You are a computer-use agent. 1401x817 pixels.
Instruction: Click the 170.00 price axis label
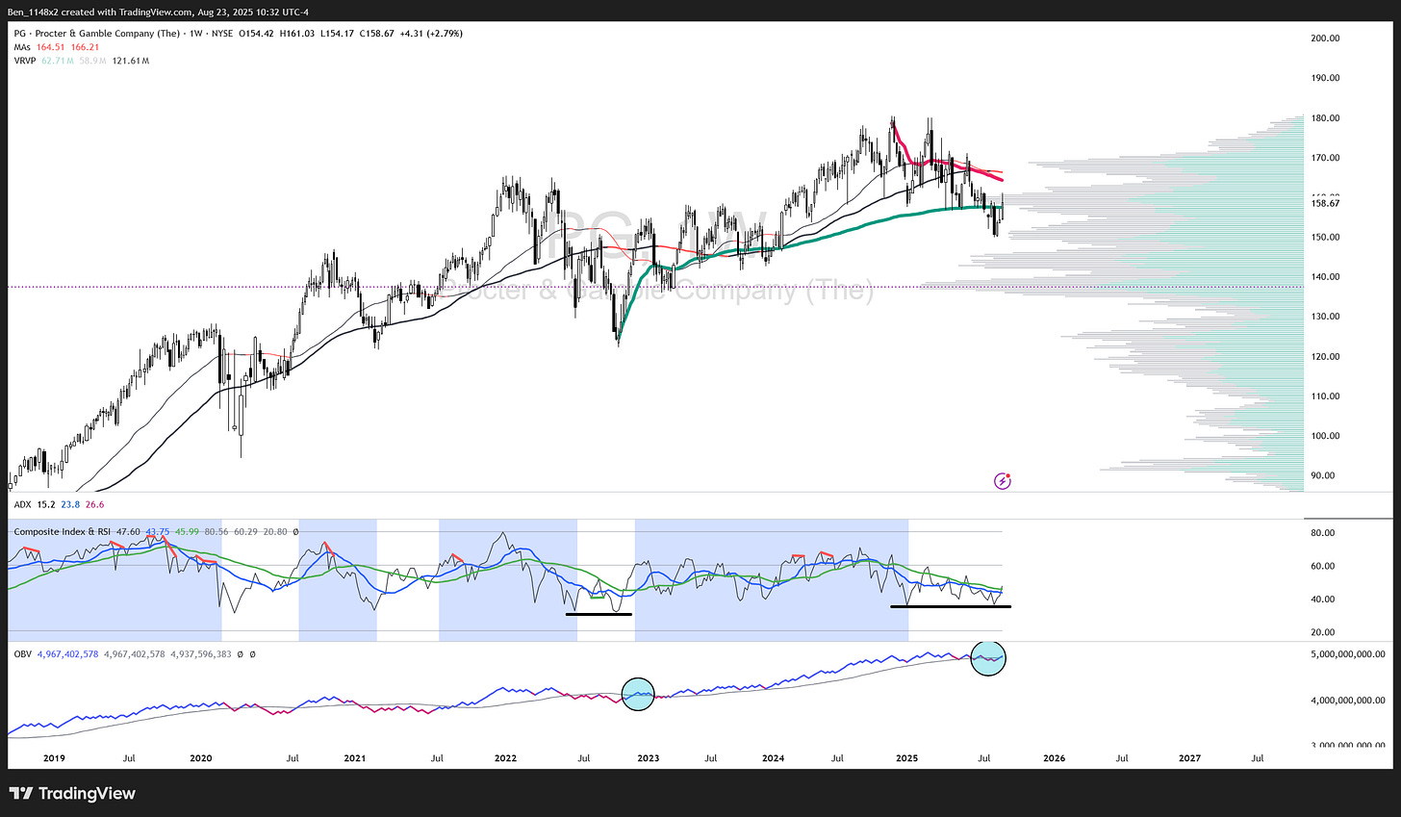pyautogui.click(x=1325, y=158)
